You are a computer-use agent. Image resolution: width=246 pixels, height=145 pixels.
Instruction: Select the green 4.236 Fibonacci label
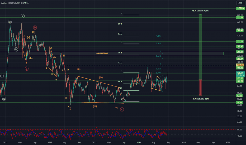pyautogui.click(x=158, y=36)
